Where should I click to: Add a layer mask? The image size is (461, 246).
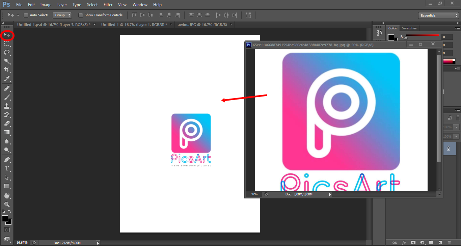coord(413,243)
